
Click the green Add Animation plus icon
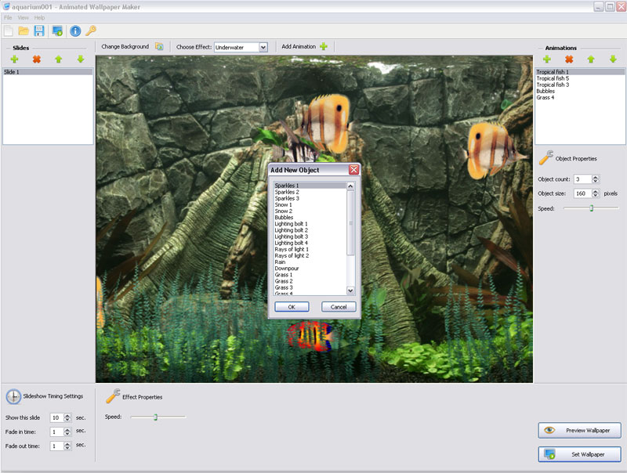(x=324, y=47)
